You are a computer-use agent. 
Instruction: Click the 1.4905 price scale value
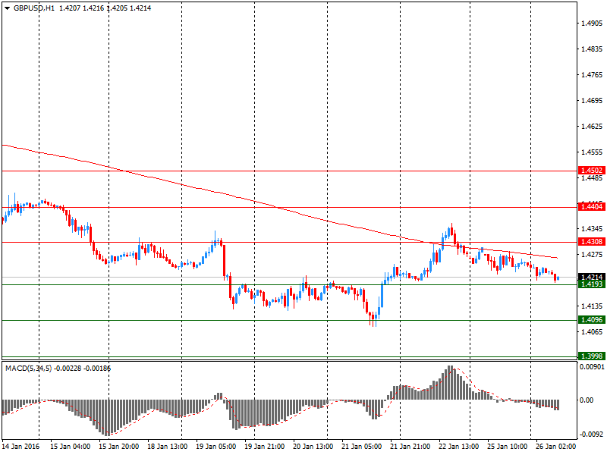point(593,24)
